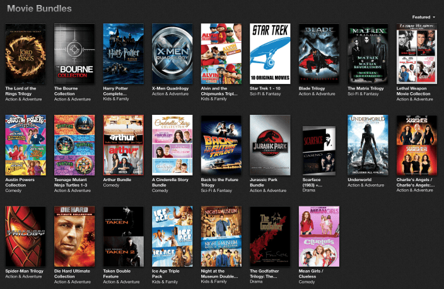
Task: Select Die Hard Ultimate Collection poster
Action: (x=74, y=236)
